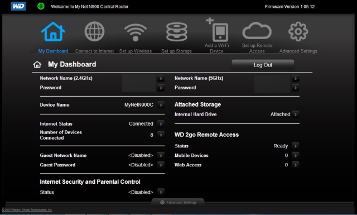357x215 pixels.
Task: Click the Western Digital copyright link
Action: (x=27, y=210)
